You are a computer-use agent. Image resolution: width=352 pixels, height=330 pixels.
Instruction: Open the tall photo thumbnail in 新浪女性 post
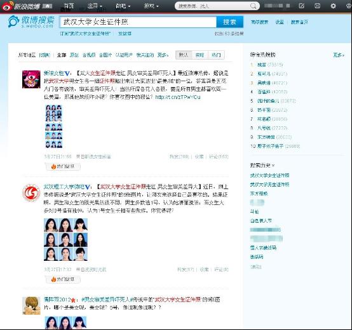point(54,127)
